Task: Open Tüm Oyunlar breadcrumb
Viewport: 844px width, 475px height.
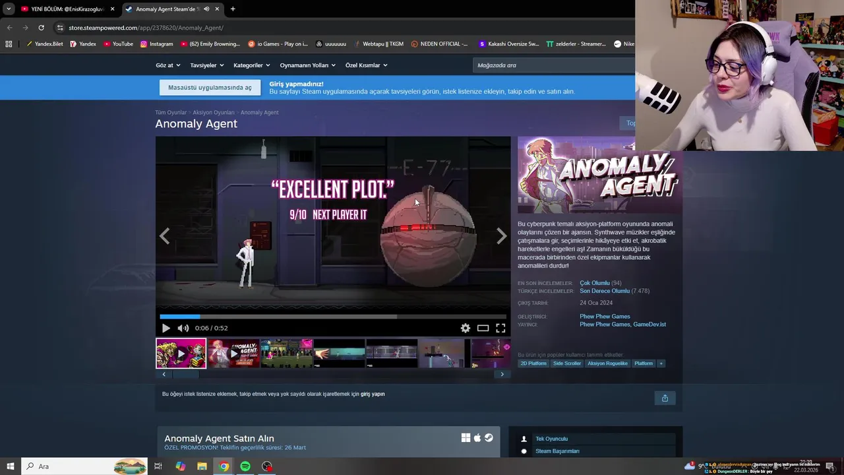Action: (171, 112)
